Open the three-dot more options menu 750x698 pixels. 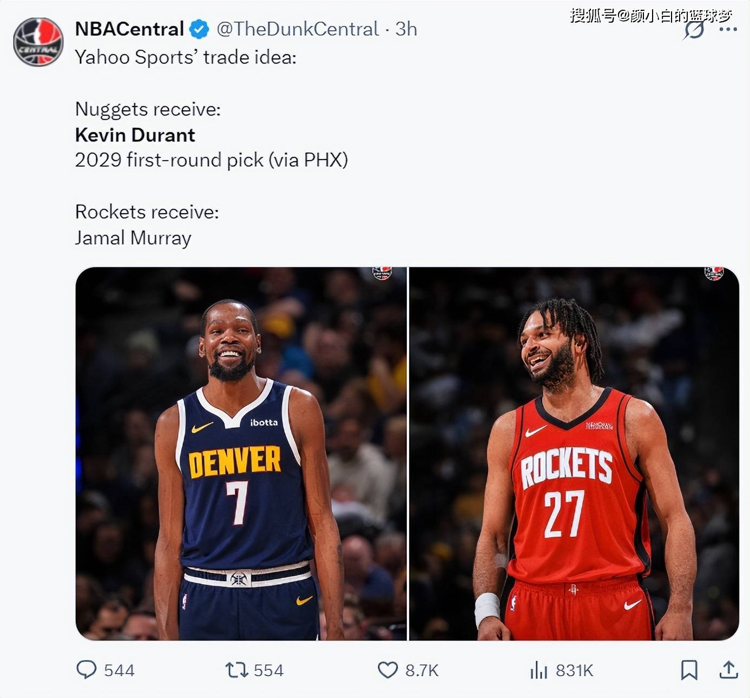pos(728,29)
